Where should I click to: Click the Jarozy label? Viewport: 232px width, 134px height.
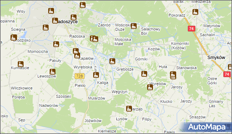tap(186, 101)
